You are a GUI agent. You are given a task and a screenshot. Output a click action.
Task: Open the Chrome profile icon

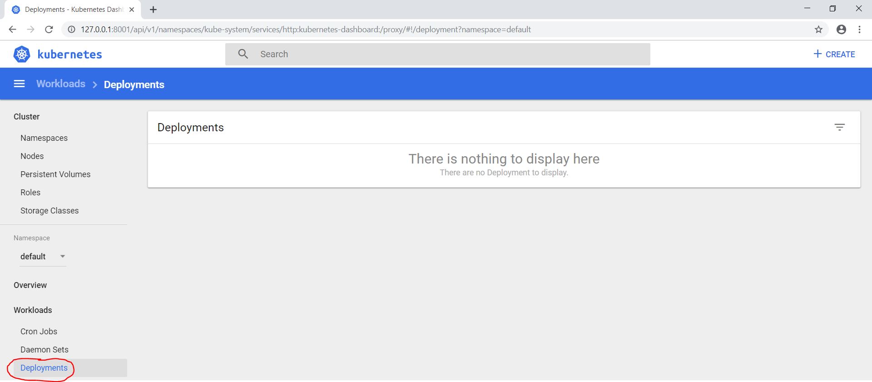841,30
